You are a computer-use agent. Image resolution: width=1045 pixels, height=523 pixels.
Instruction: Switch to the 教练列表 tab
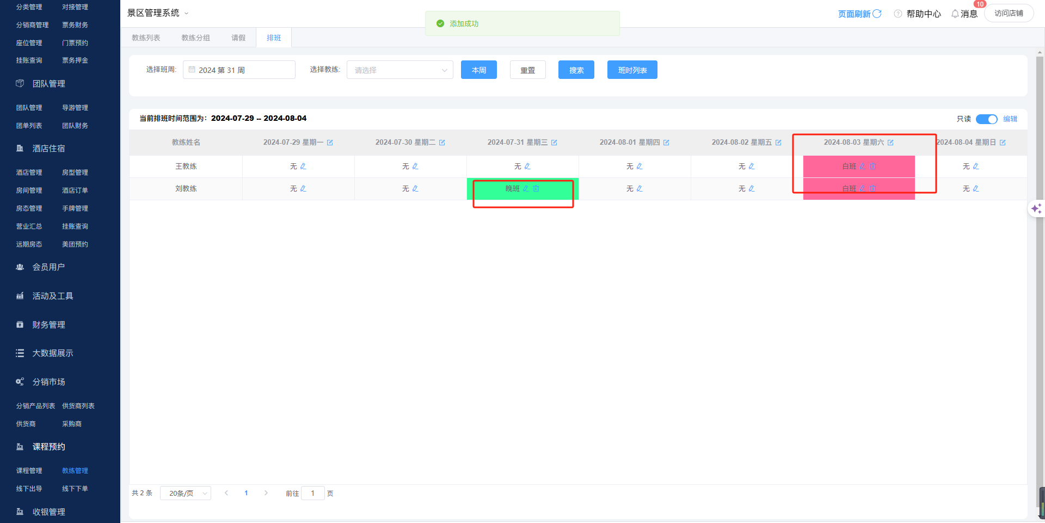pos(146,38)
